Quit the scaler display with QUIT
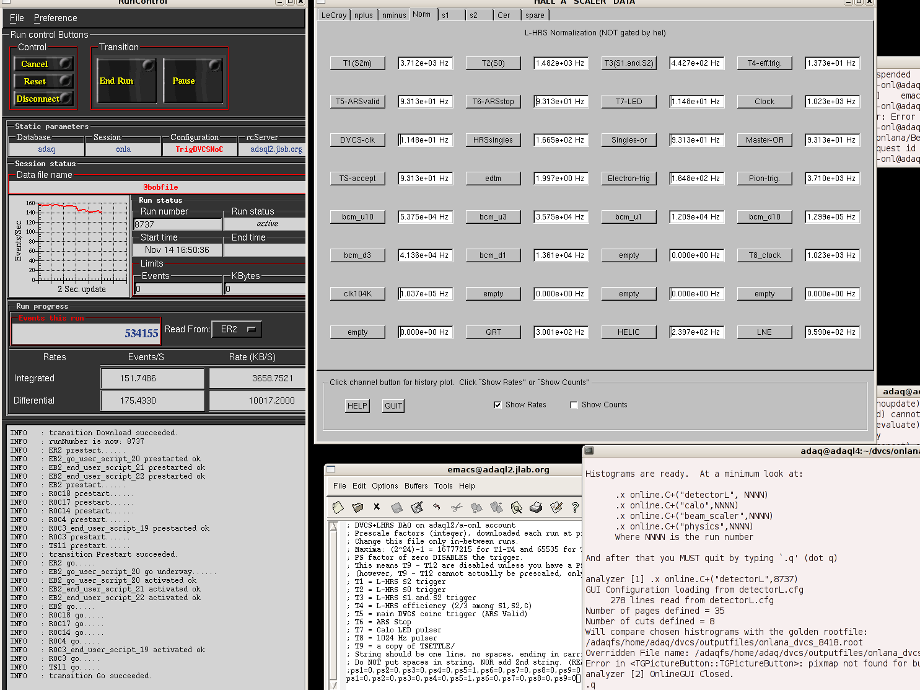 [x=393, y=405]
